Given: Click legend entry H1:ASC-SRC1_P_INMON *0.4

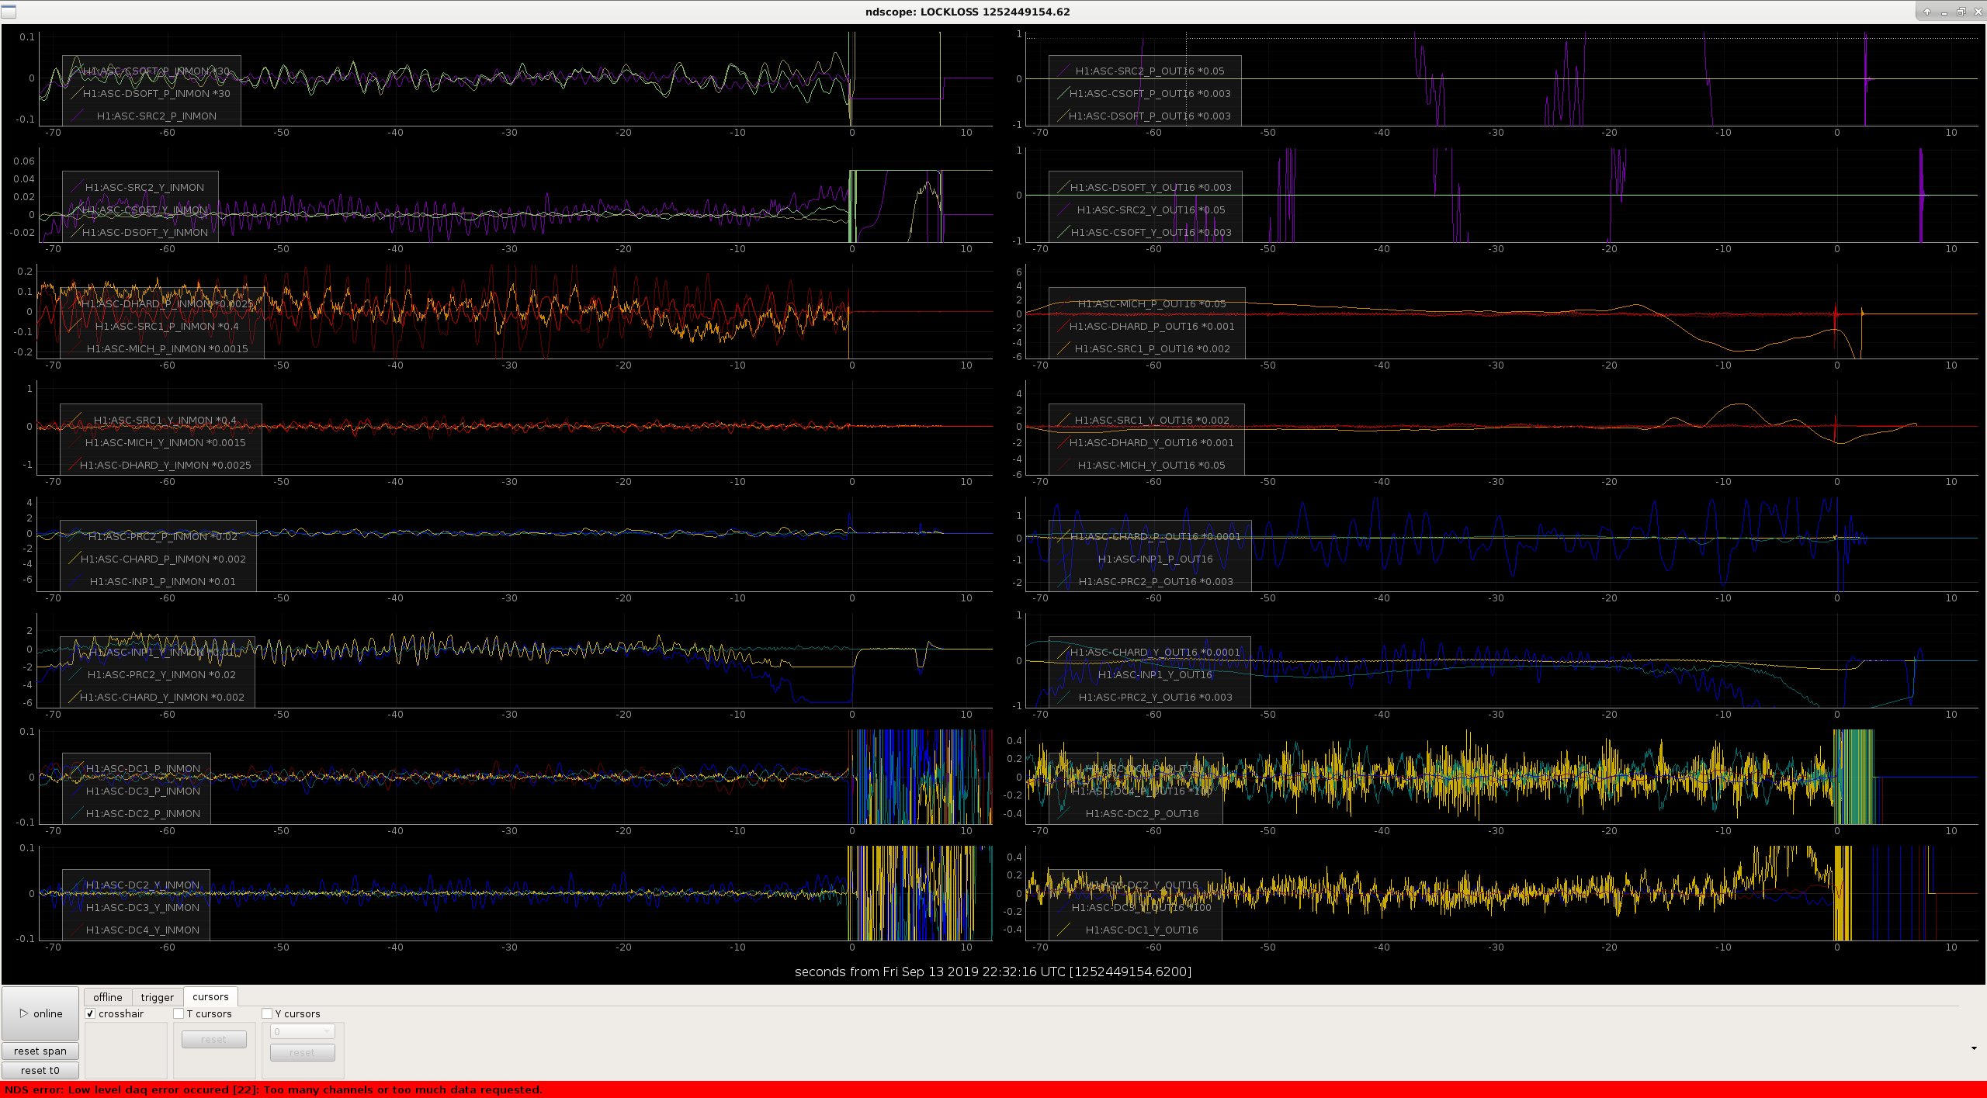Looking at the screenshot, I should (167, 326).
